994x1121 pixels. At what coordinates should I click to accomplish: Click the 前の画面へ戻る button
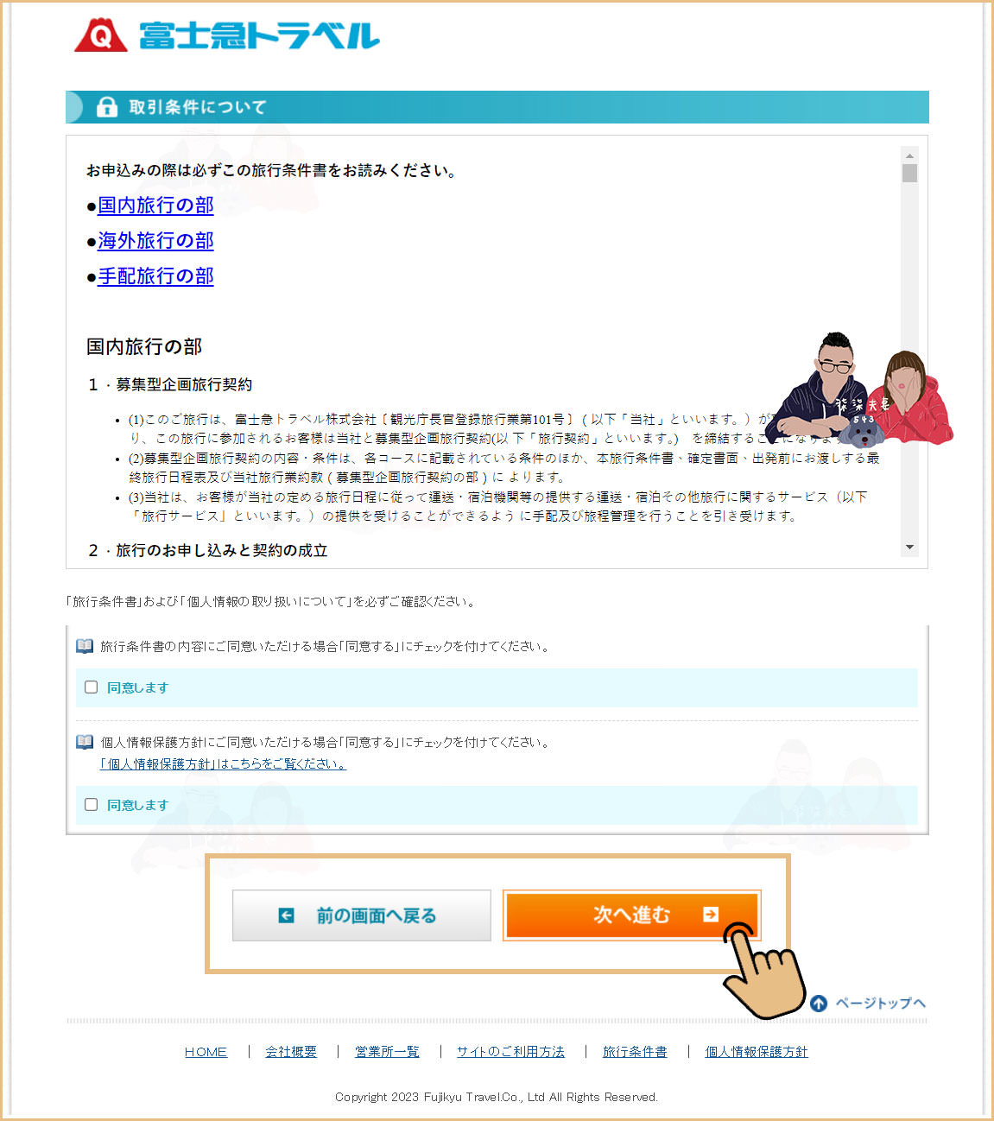[362, 915]
